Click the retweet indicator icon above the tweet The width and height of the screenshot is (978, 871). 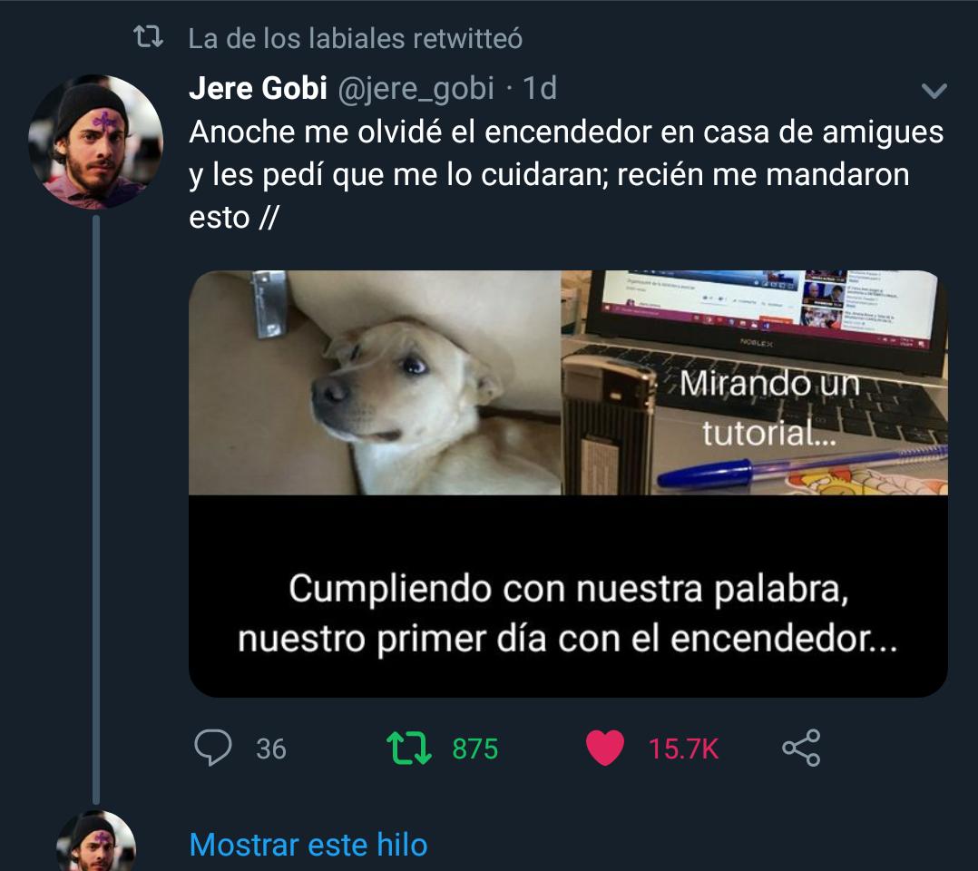point(149,37)
